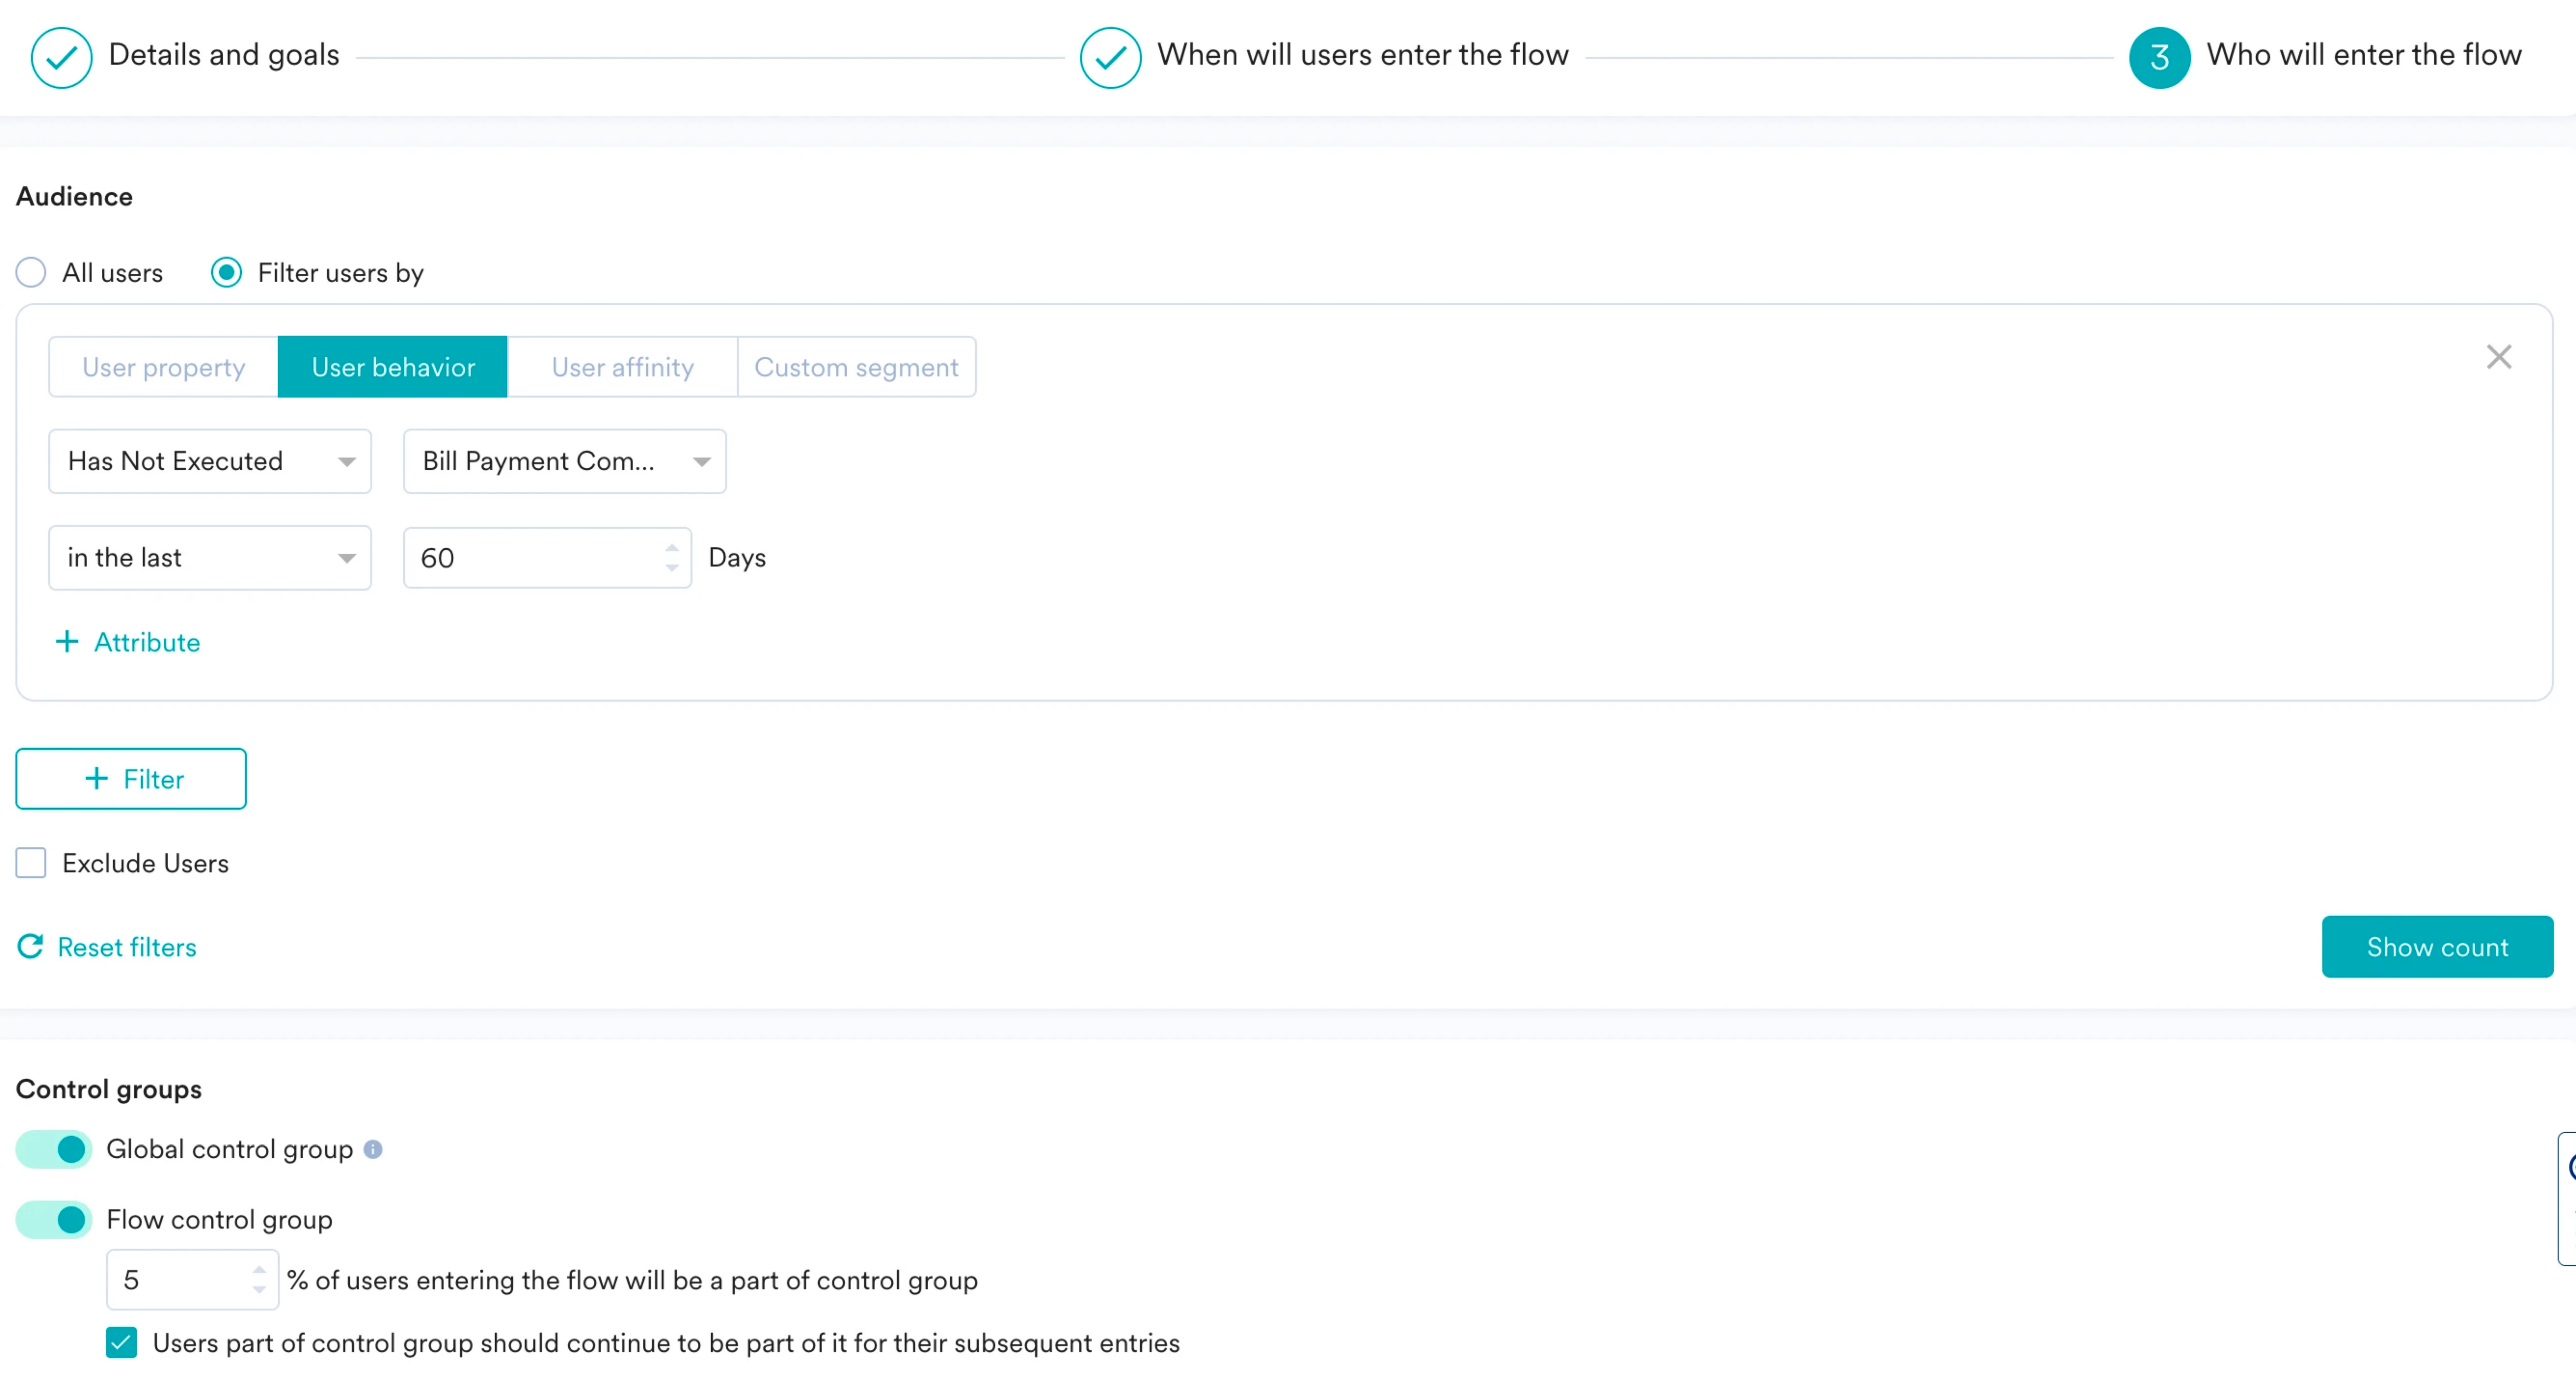The width and height of the screenshot is (2576, 1381).
Task: Click the plus icon next to Attribute
Action: (x=67, y=642)
